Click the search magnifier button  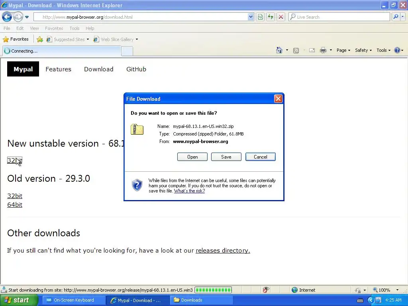point(396,17)
